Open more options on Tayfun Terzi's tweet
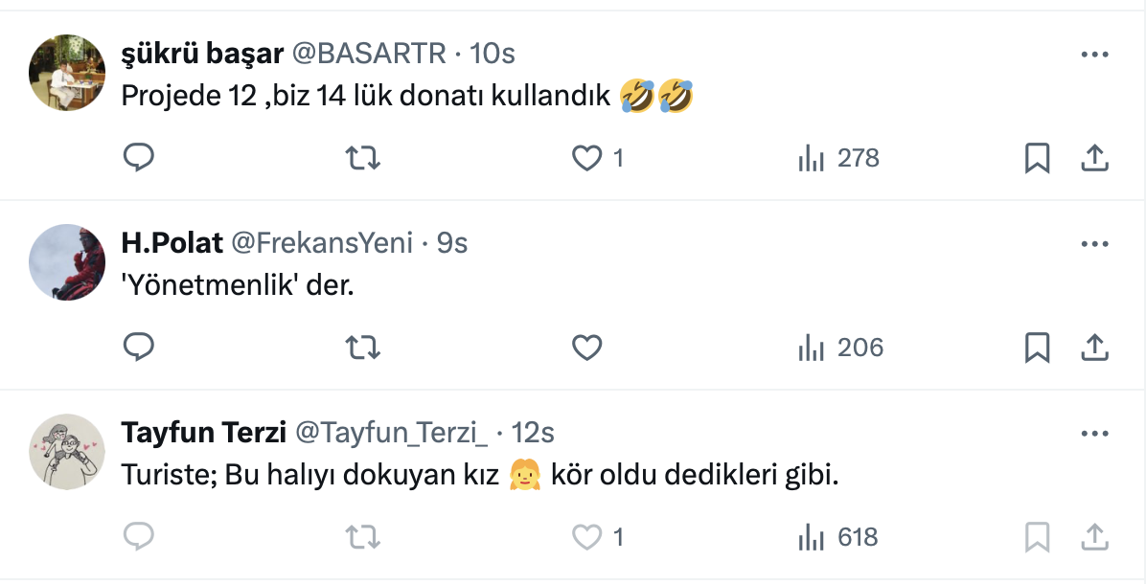This screenshot has height=584, width=1146. pos(1094,434)
